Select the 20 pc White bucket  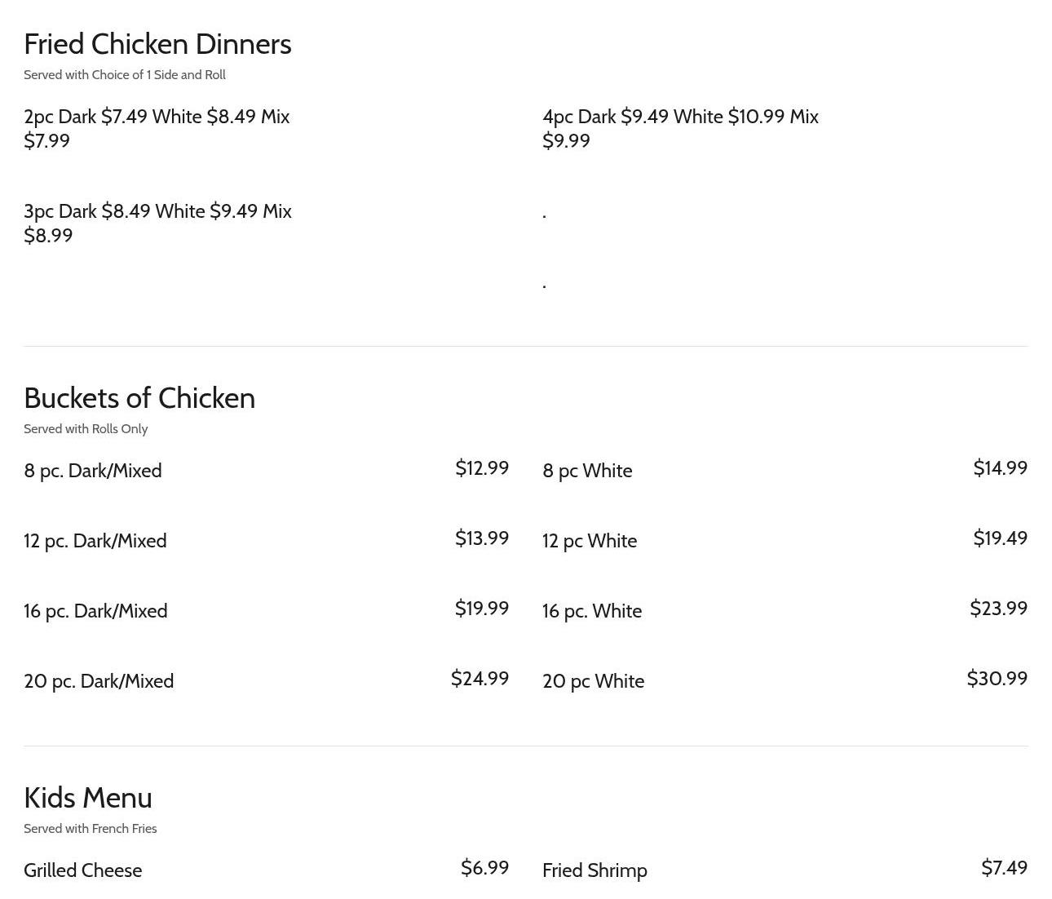(x=593, y=681)
